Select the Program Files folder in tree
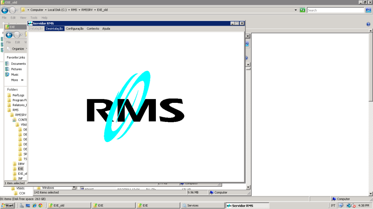Image resolution: width=373 pixels, height=209 pixels. point(19,100)
